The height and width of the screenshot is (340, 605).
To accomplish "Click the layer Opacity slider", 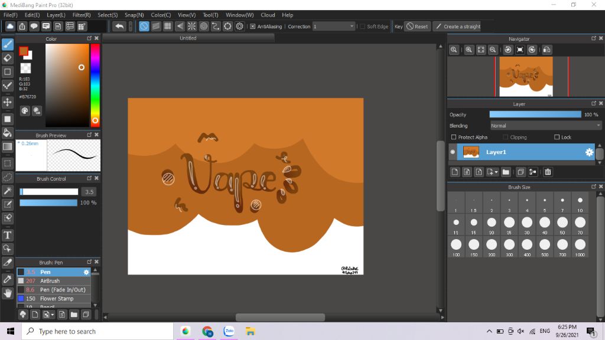I will 535,115.
